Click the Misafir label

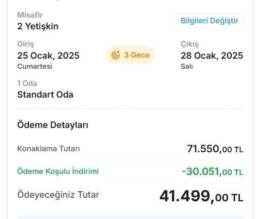pos(30,15)
